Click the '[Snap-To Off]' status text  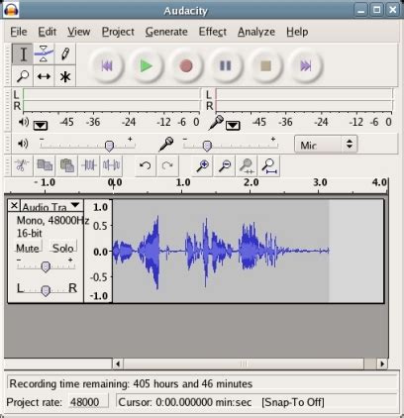[x=293, y=402]
